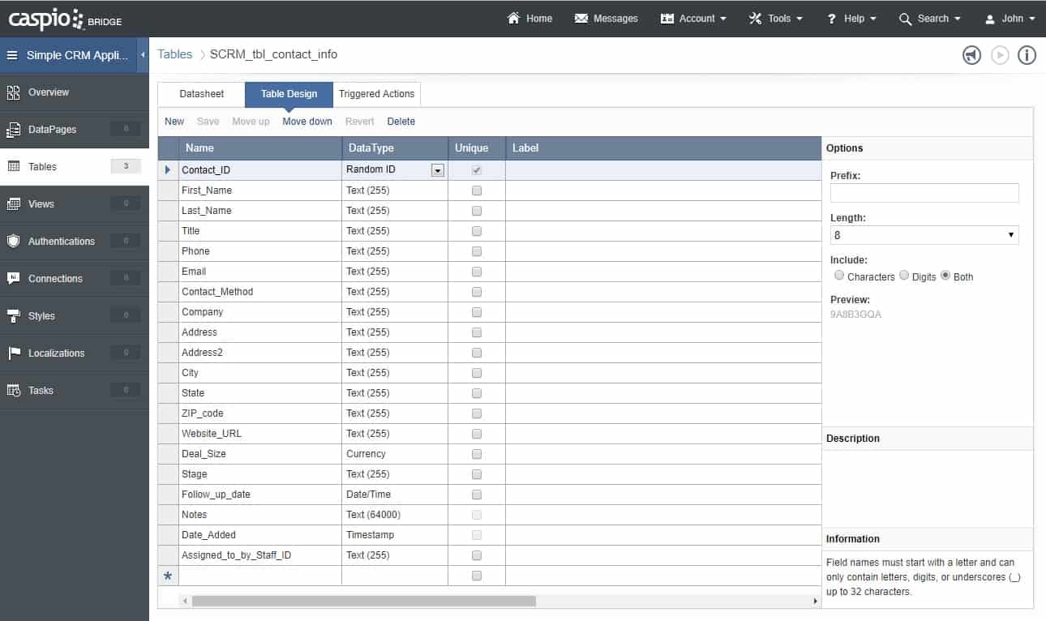Check Unique box for Email field

point(477,272)
